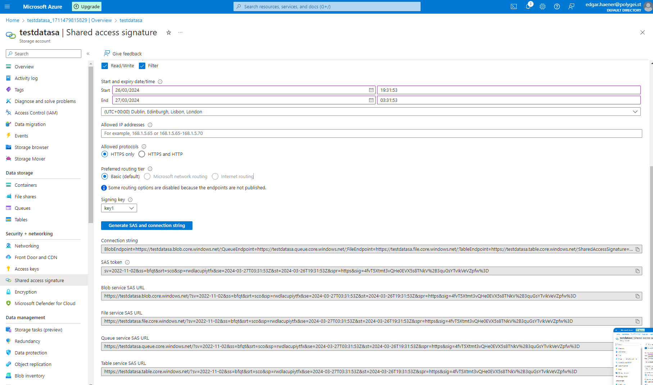Open Networking under Security + networking
This screenshot has height=385, width=653.
(x=27, y=246)
